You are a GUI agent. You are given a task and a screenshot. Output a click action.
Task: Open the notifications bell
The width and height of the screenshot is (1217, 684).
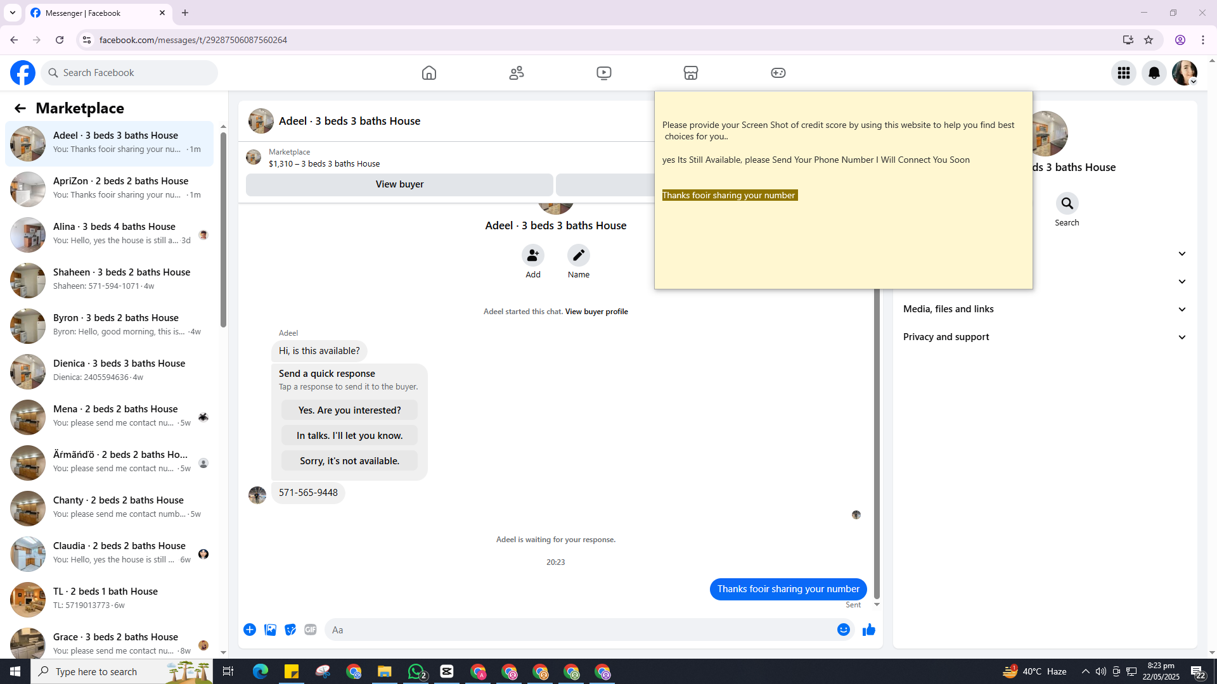[x=1154, y=73]
